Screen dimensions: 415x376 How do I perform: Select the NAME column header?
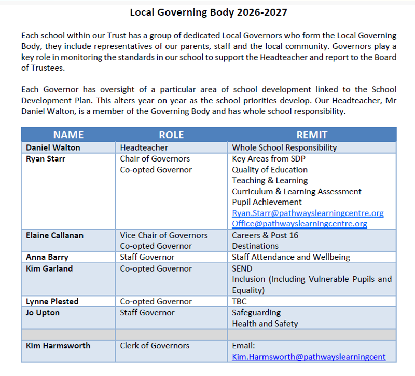(x=68, y=135)
